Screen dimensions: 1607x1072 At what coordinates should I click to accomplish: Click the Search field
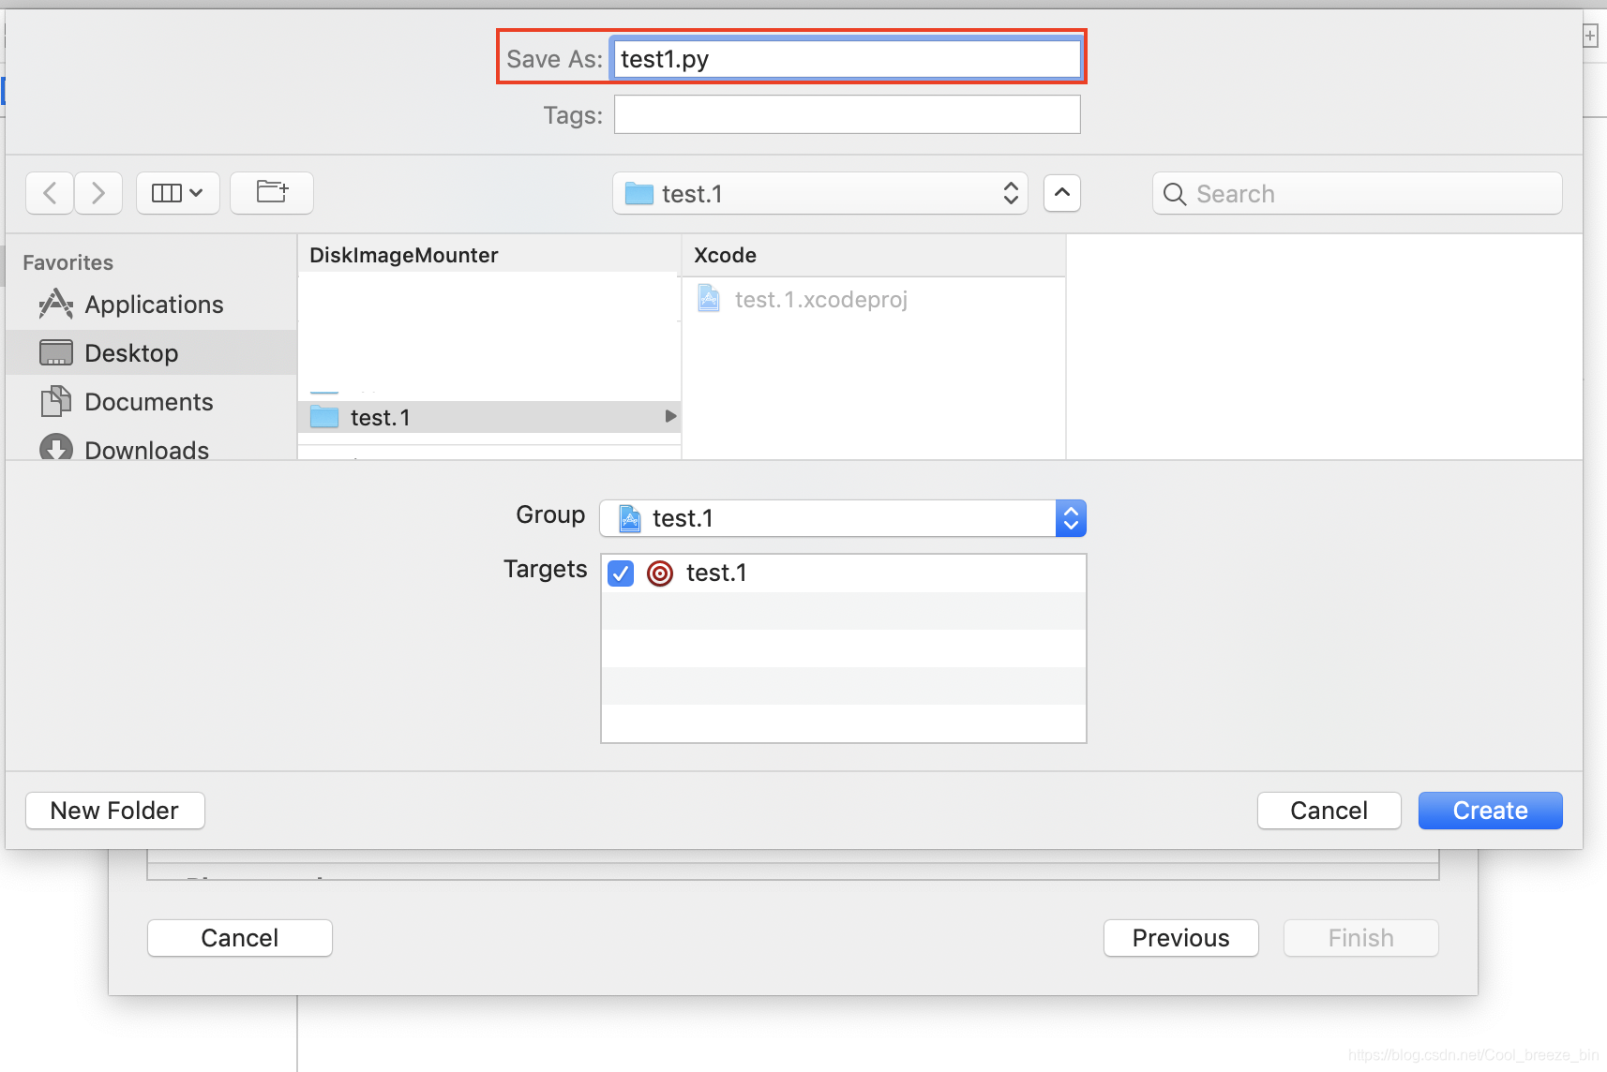point(1358,193)
